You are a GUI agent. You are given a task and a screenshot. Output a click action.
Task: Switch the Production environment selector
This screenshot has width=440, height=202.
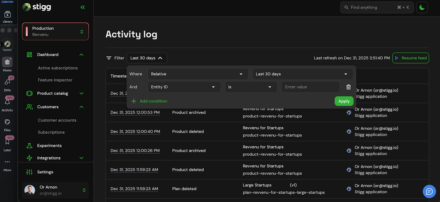pyautogui.click(x=55, y=31)
